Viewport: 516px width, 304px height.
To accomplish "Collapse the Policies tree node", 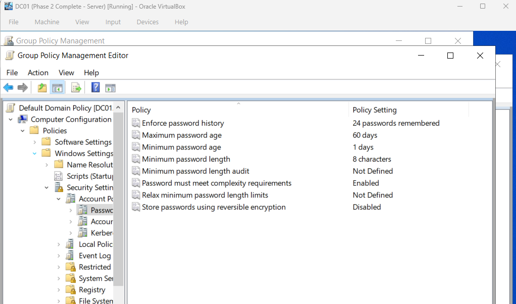I will point(22,131).
